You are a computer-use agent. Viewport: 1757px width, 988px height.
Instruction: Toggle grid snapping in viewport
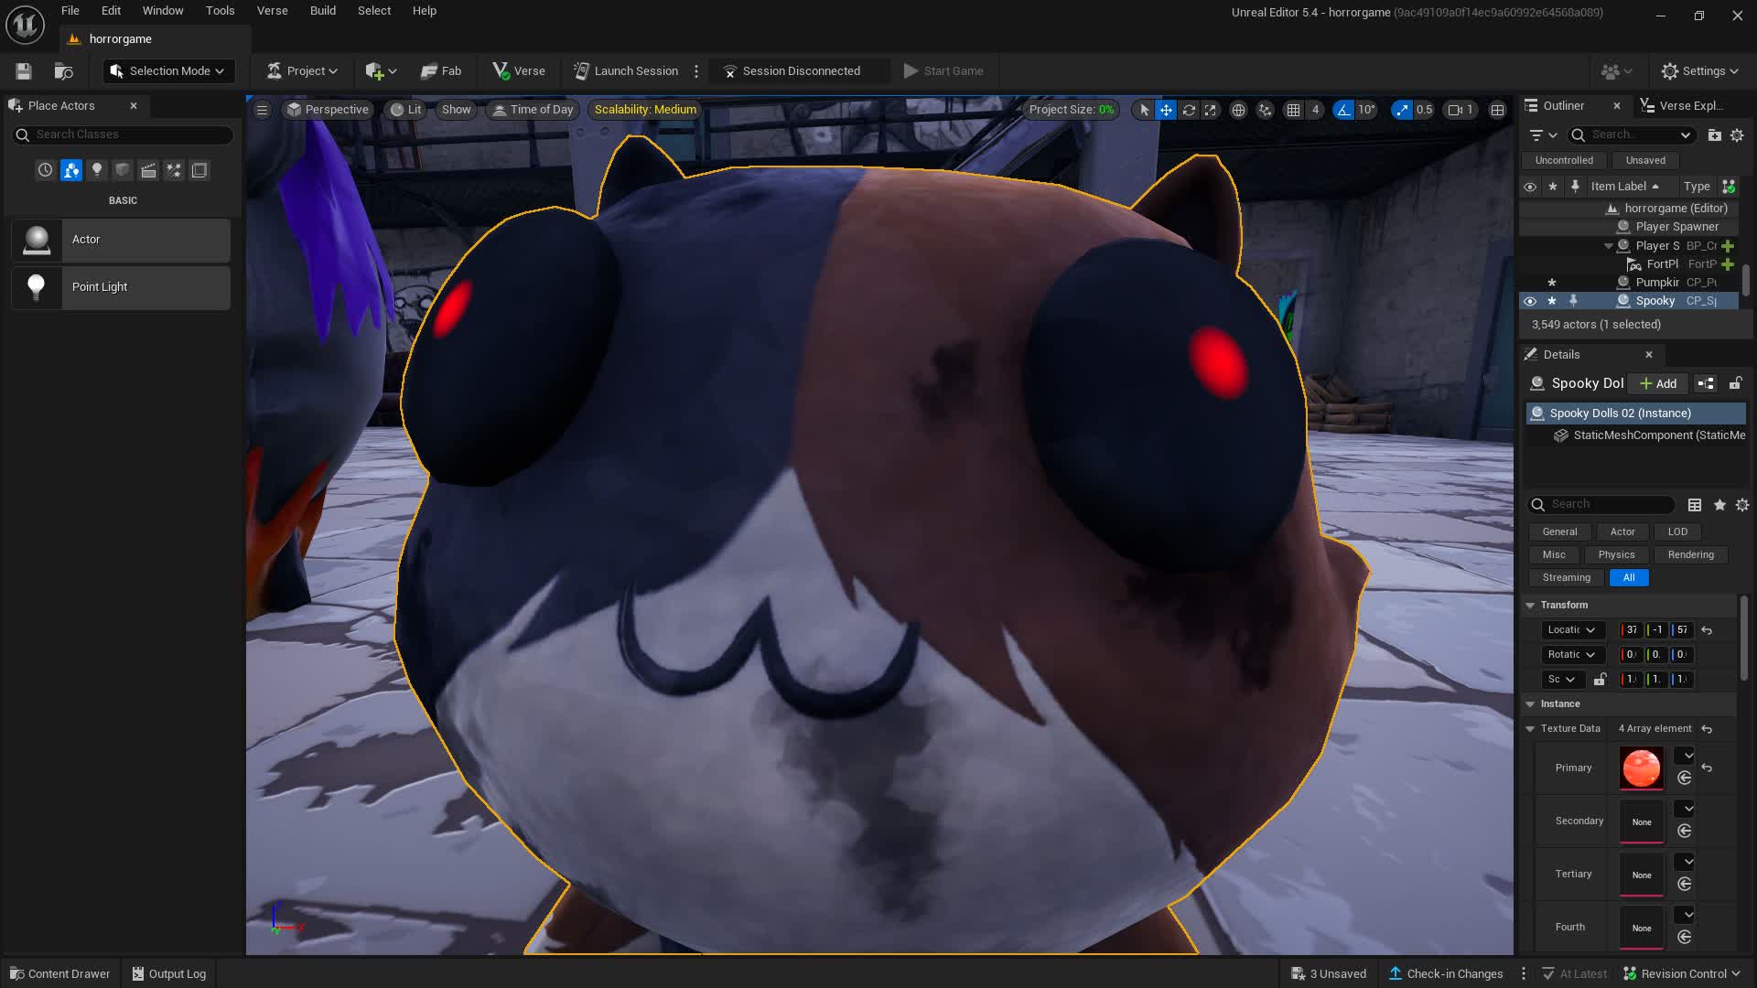tap(1293, 110)
